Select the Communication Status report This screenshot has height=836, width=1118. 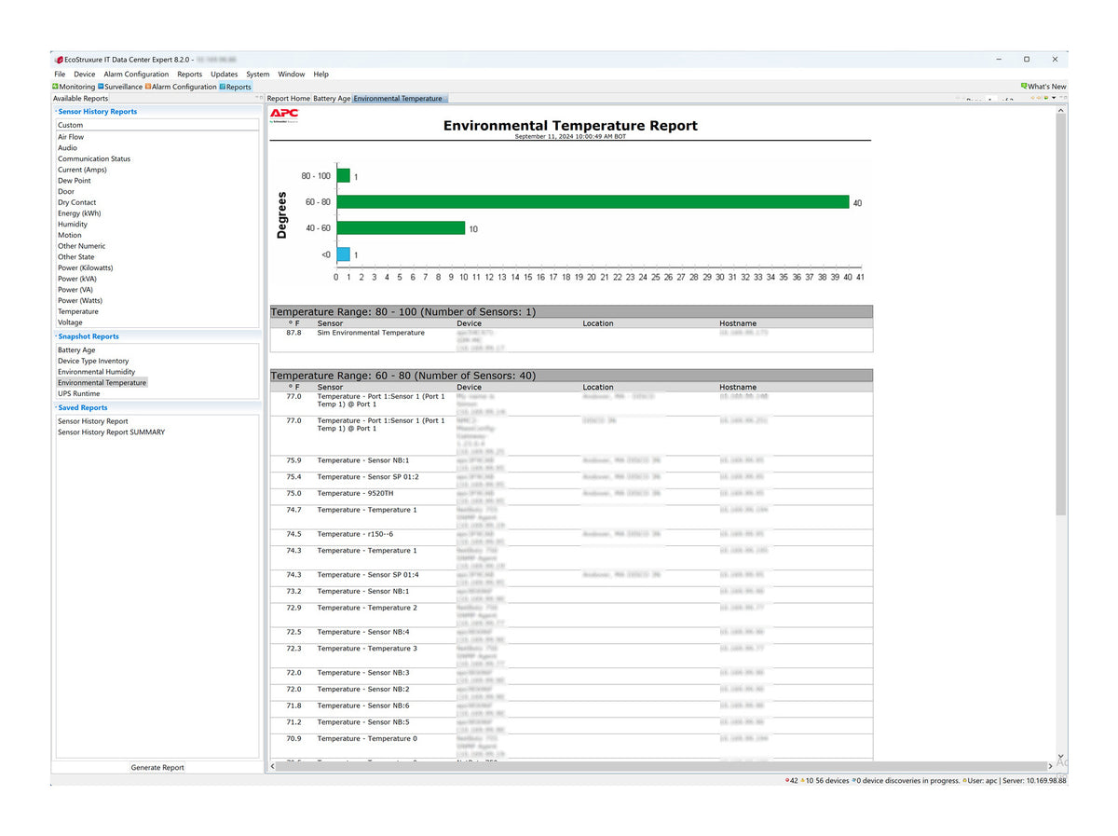pyautogui.click(x=94, y=159)
